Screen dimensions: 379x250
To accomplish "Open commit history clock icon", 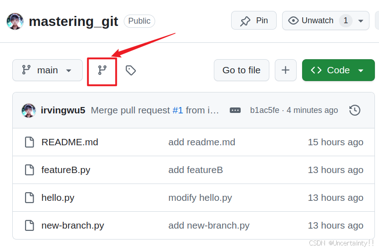I will tap(354, 110).
